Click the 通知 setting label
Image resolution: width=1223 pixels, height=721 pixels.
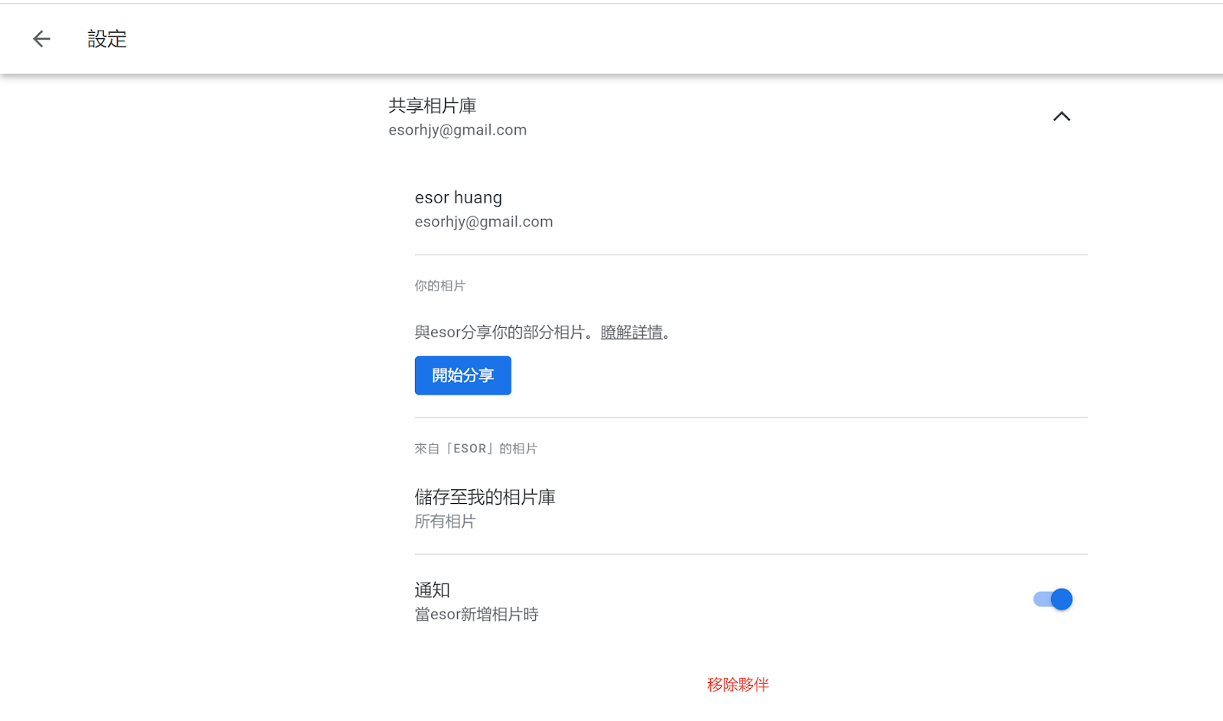click(x=432, y=590)
